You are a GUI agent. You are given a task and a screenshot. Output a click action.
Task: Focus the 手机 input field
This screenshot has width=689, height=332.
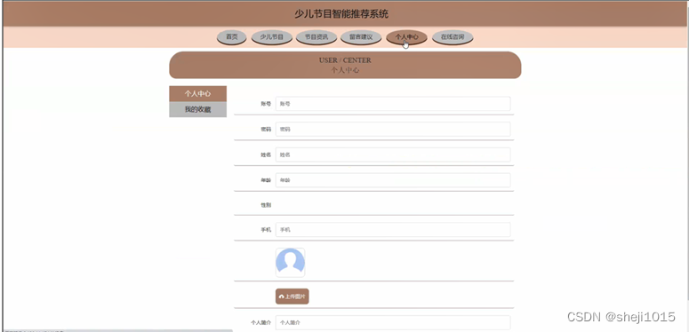tap(393, 230)
